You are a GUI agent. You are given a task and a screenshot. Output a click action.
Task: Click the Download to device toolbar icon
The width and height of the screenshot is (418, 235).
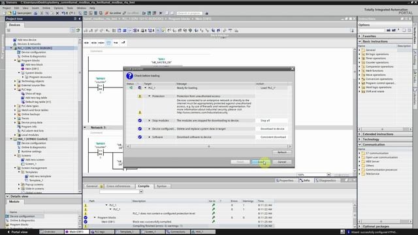click(x=86, y=13)
